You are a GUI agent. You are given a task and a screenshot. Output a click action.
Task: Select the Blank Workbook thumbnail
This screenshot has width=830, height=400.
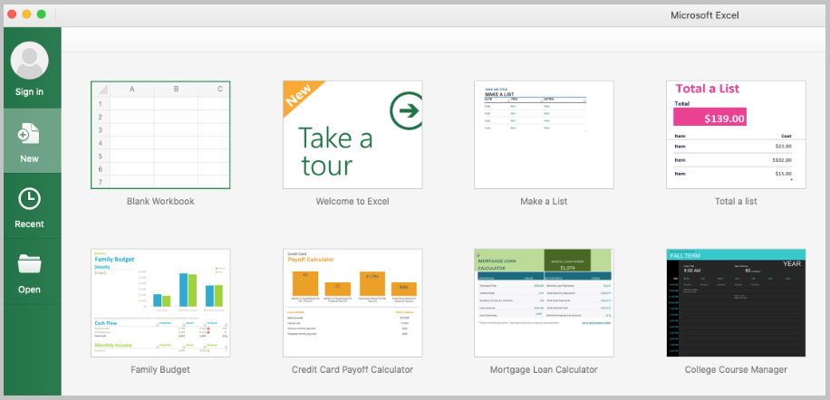(160, 135)
